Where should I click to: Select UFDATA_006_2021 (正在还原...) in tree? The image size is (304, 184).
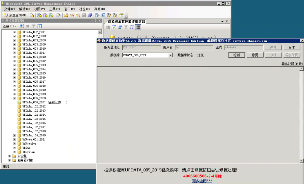coord(44,102)
